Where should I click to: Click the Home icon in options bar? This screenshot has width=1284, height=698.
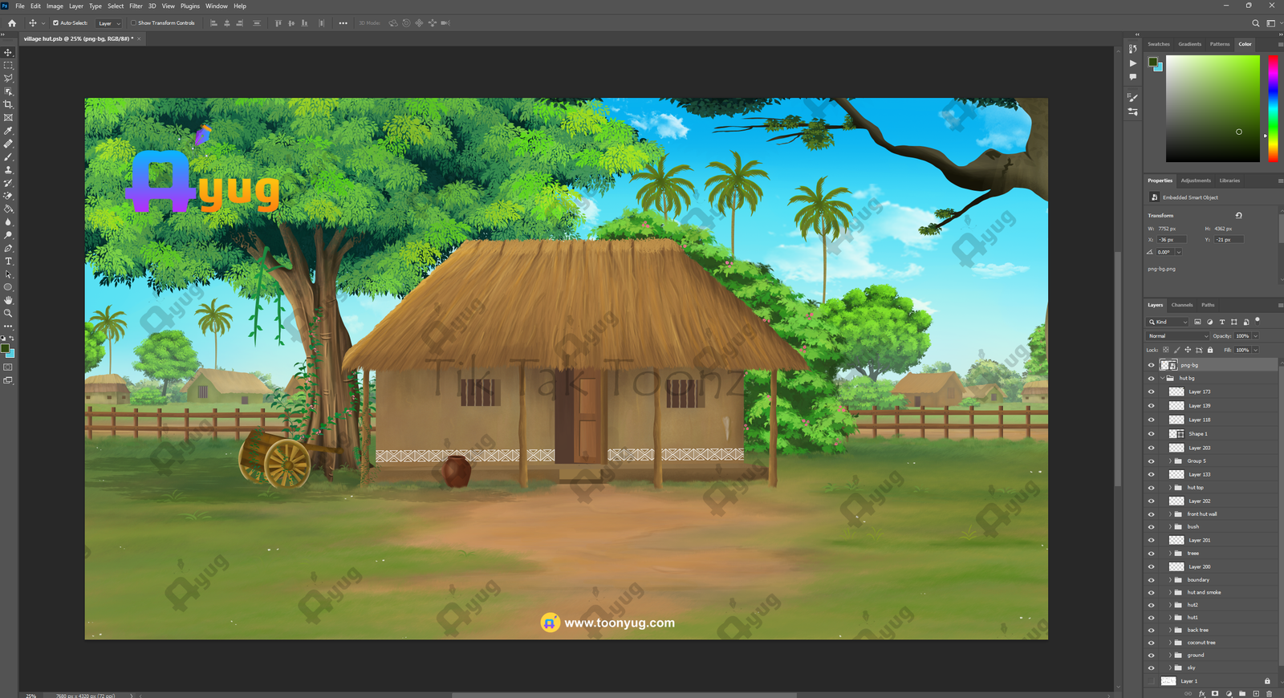tap(11, 23)
